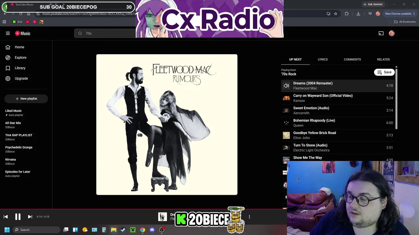The width and height of the screenshot is (419, 235).
Task: Go back in Chrome
Action: click(5, 14)
